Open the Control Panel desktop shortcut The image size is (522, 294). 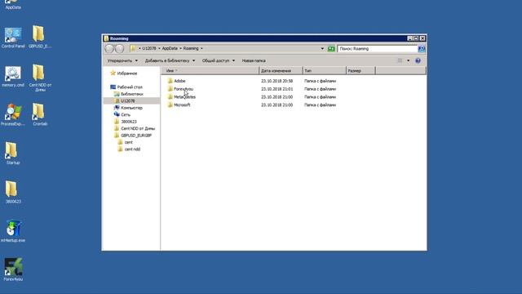tap(13, 38)
